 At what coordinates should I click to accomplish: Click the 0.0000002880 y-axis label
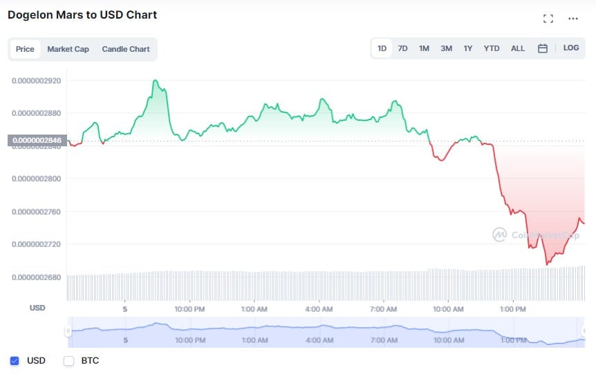click(x=36, y=113)
